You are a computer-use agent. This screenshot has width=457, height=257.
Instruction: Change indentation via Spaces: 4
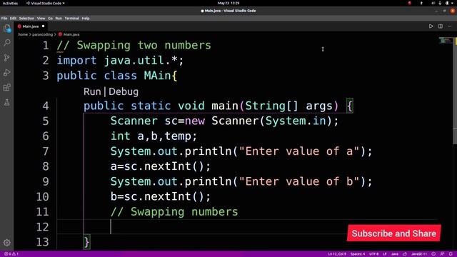pyautogui.click(x=358, y=254)
